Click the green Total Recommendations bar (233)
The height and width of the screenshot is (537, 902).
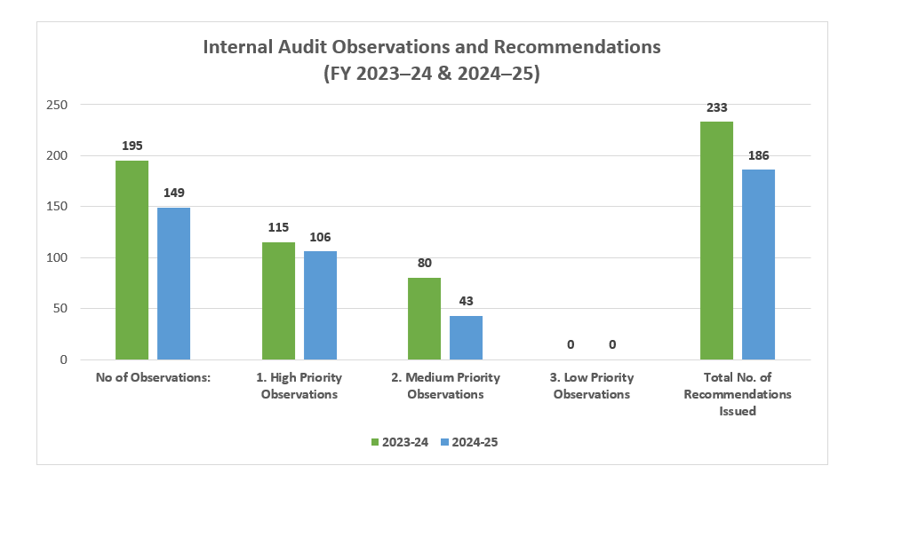click(x=716, y=241)
